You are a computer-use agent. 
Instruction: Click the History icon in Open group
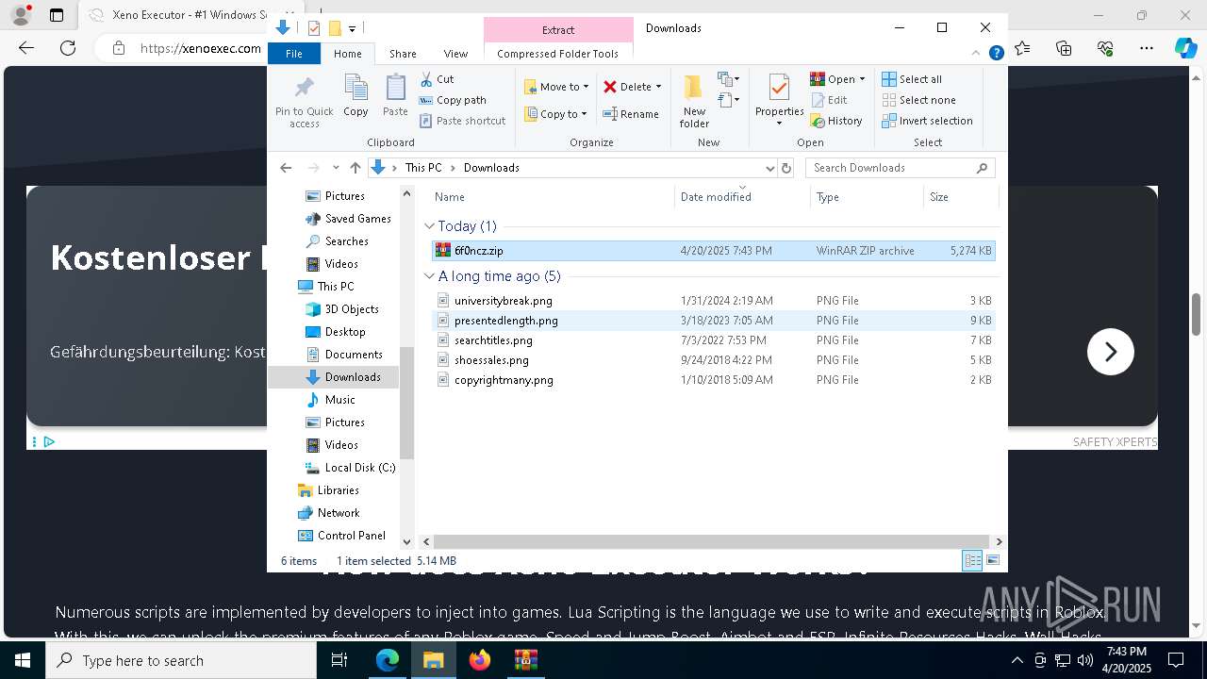(x=818, y=121)
